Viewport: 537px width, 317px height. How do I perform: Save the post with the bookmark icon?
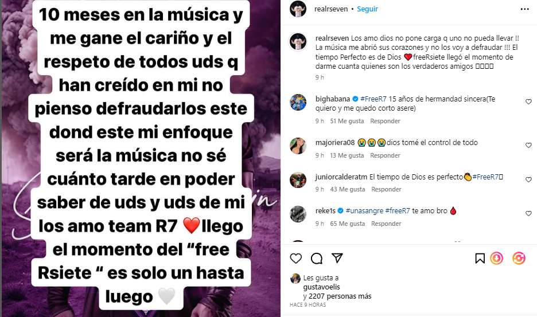480,259
